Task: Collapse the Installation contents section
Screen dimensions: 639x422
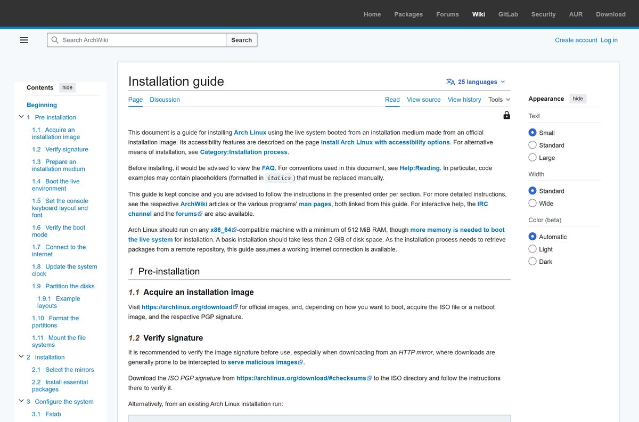Action: [21, 356]
